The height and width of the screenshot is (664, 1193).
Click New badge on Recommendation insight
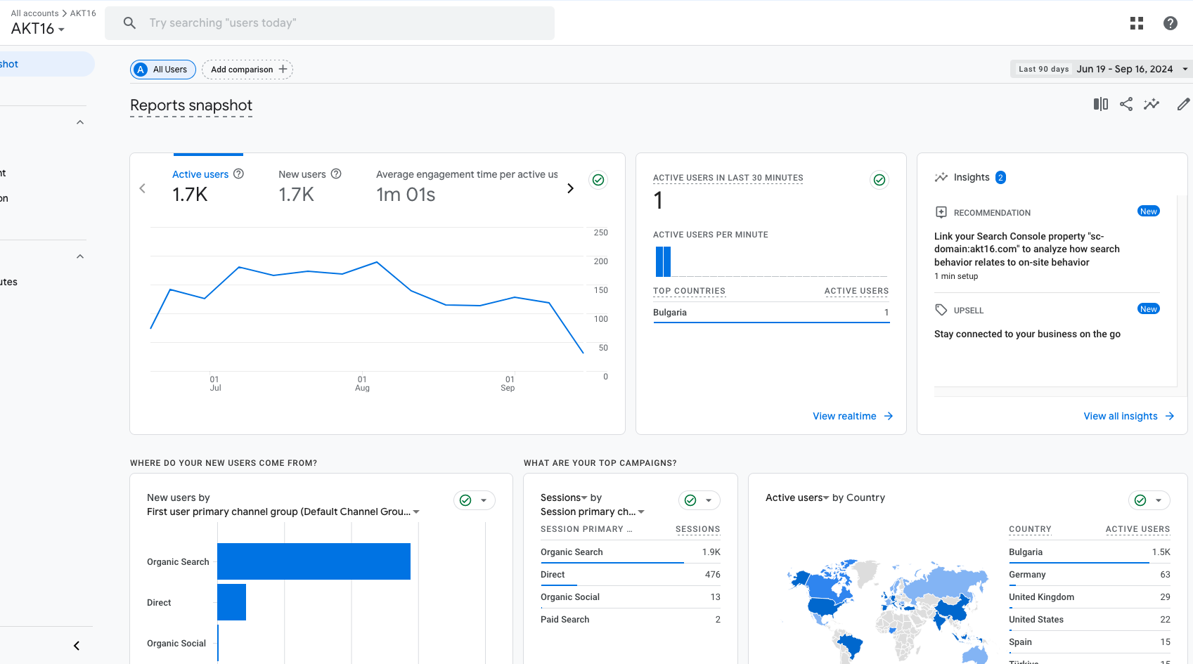point(1149,211)
